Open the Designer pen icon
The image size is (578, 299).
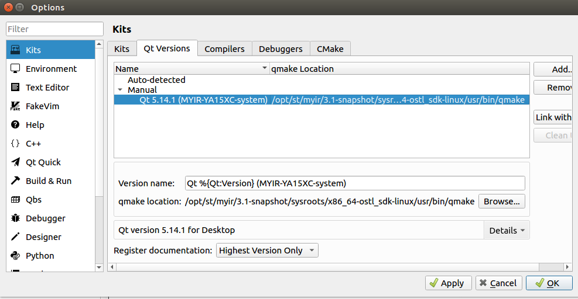pos(16,237)
